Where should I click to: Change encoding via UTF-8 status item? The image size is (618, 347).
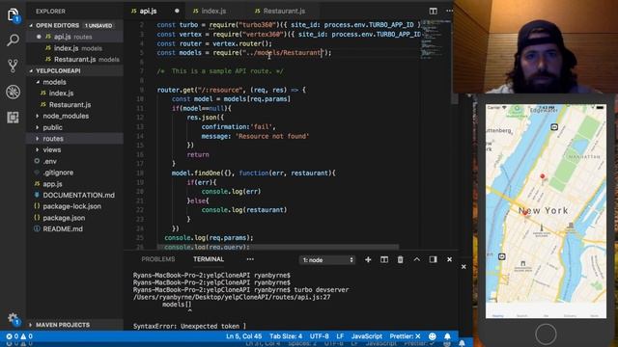(x=319, y=336)
